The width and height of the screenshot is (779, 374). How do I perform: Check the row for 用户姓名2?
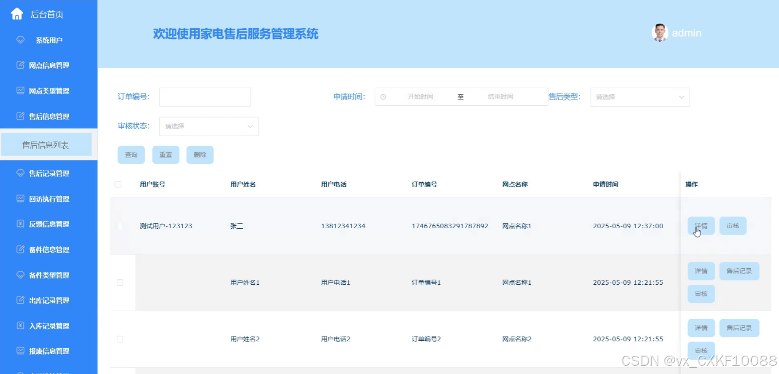120,339
